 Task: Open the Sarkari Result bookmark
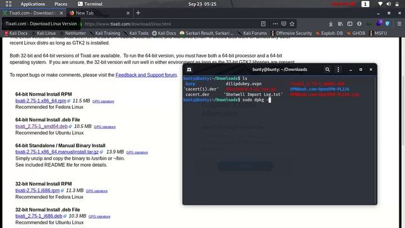pyautogui.click(x=207, y=33)
